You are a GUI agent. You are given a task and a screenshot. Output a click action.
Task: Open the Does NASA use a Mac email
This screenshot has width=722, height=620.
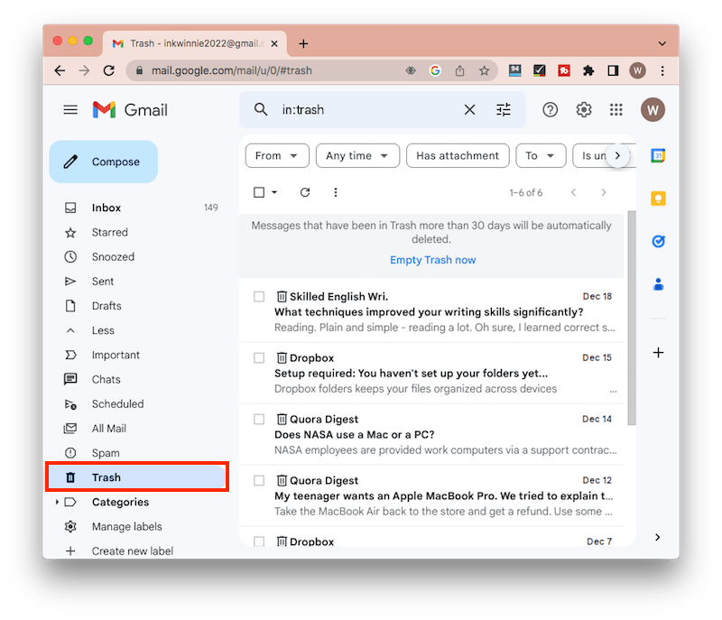click(431, 434)
